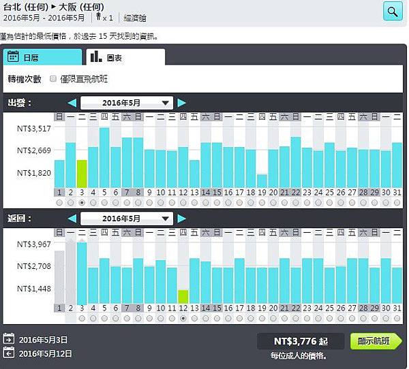Select departure radio button for May 1
The image size is (409, 369).
click(59, 202)
